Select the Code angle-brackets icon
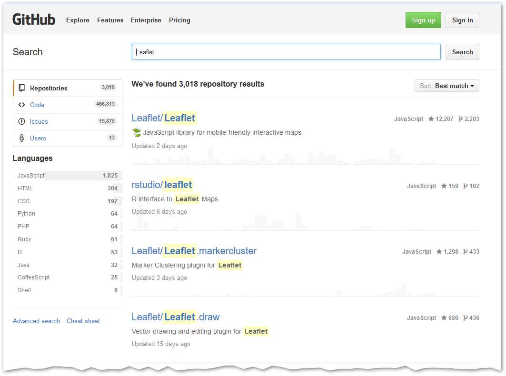This screenshot has height=376, width=506. (x=21, y=105)
